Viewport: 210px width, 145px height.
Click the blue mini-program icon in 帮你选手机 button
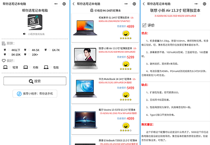tap(19, 94)
